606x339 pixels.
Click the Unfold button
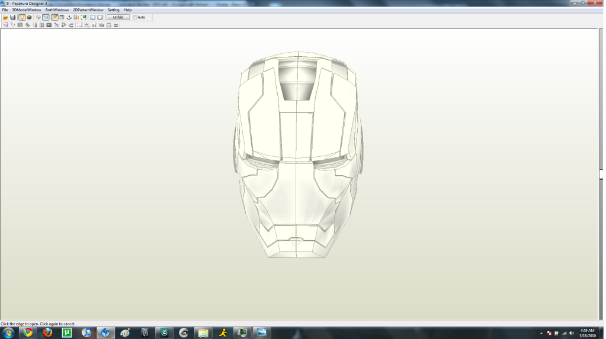118,17
